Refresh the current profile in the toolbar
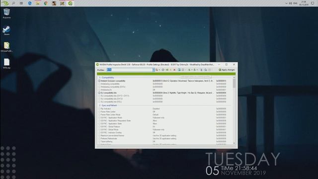318x179 pixels. pyautogui.click(x=163, y=70)
